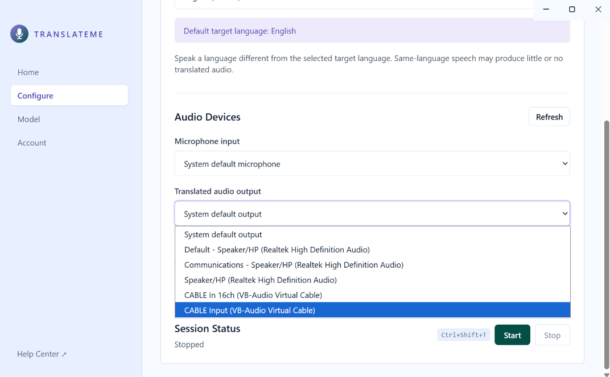Screen dimensions: 610x377
Task: Start the translation session
Action: 512,335
